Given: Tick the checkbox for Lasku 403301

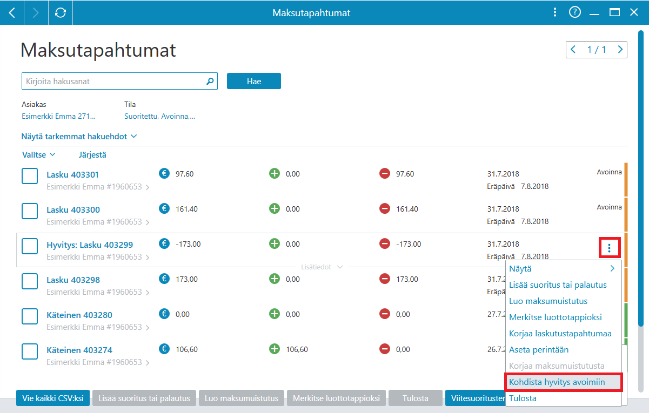Looking at the screenshot, I should point(30,176).
